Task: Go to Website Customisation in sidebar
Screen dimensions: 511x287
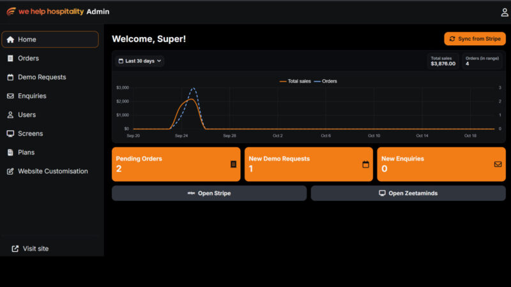Action: pos(52,172)
